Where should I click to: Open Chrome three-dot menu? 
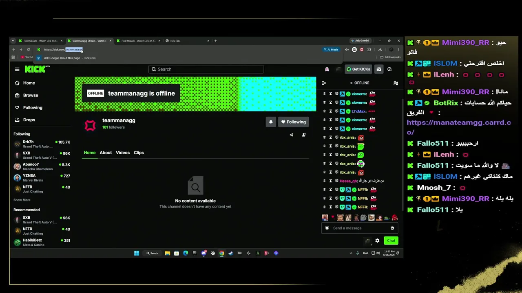tap(398, 50)
